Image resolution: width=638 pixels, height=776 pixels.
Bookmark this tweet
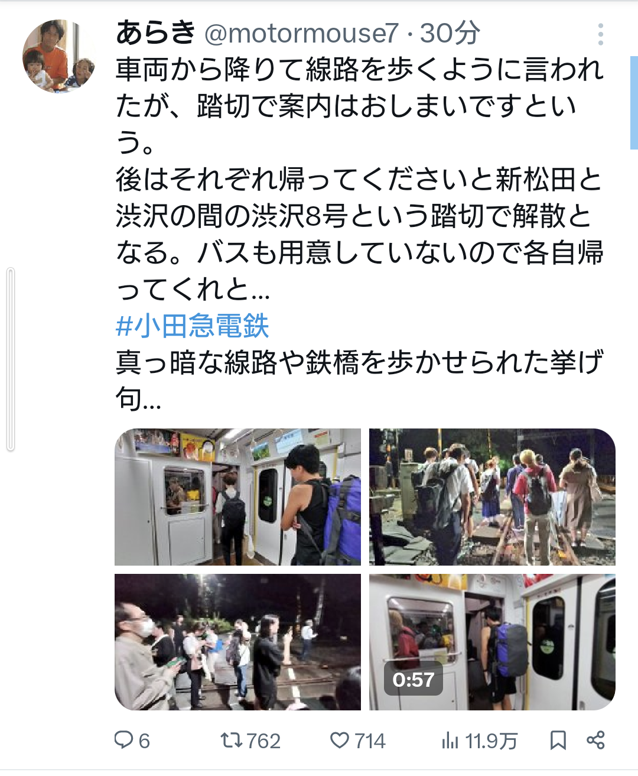558,740
